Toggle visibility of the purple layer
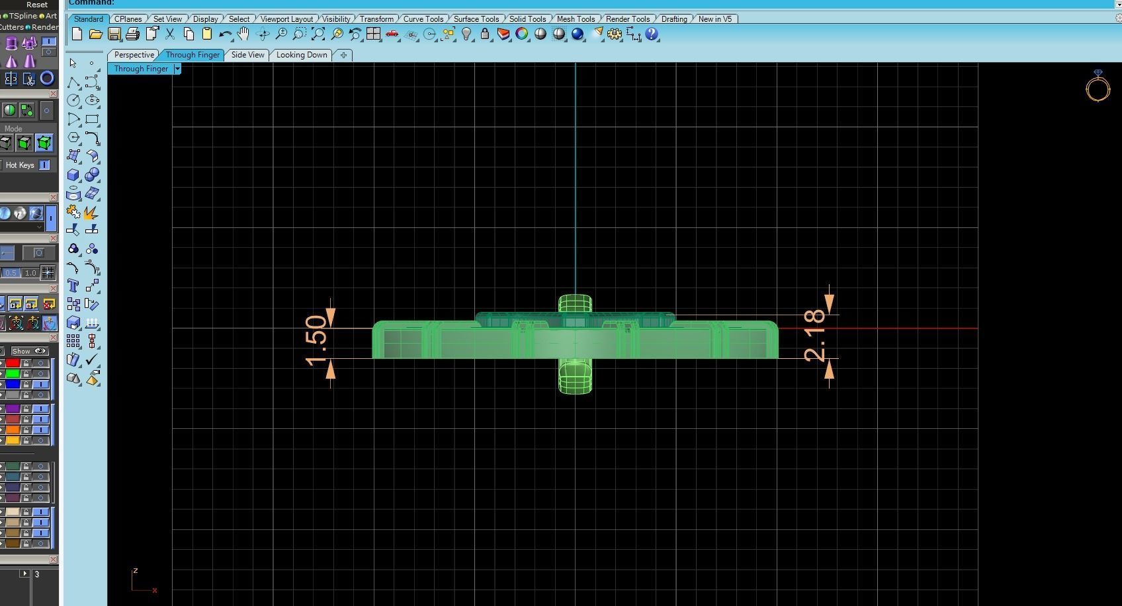 click(x=41, y=409)
